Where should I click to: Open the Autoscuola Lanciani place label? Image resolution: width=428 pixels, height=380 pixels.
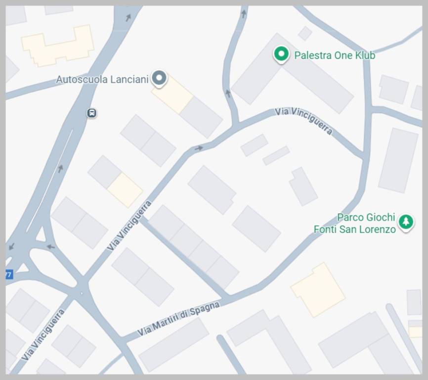102,80
